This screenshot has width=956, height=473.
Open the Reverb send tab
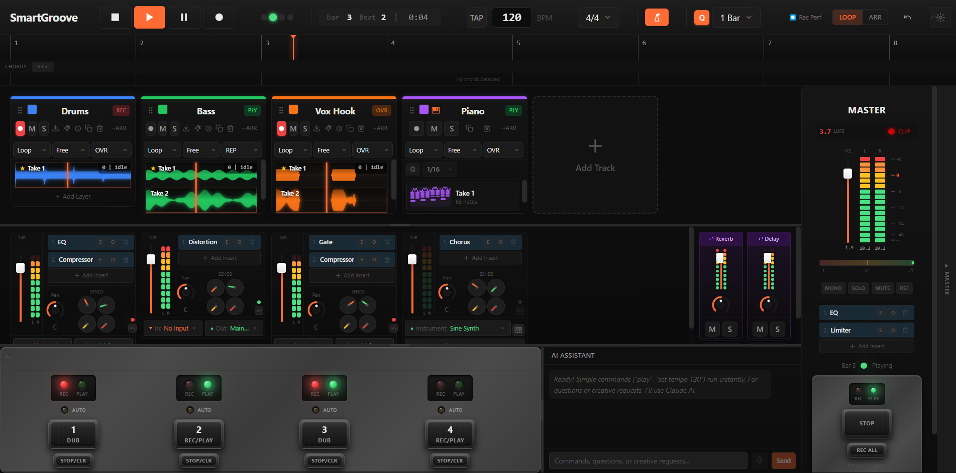click(x=720, y=239)
